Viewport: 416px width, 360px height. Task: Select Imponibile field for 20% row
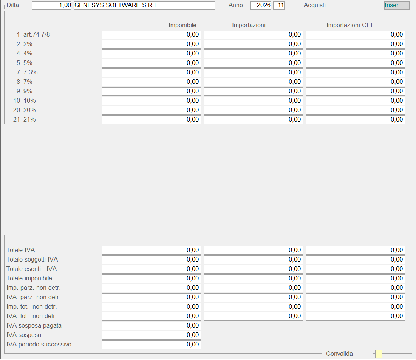coord(151,110)
